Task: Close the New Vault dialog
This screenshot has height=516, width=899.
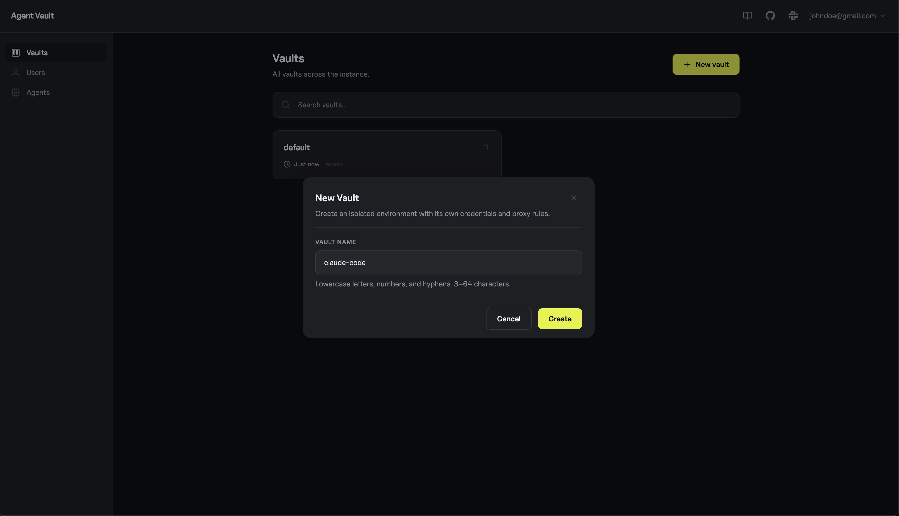Action: coord(573,198)
